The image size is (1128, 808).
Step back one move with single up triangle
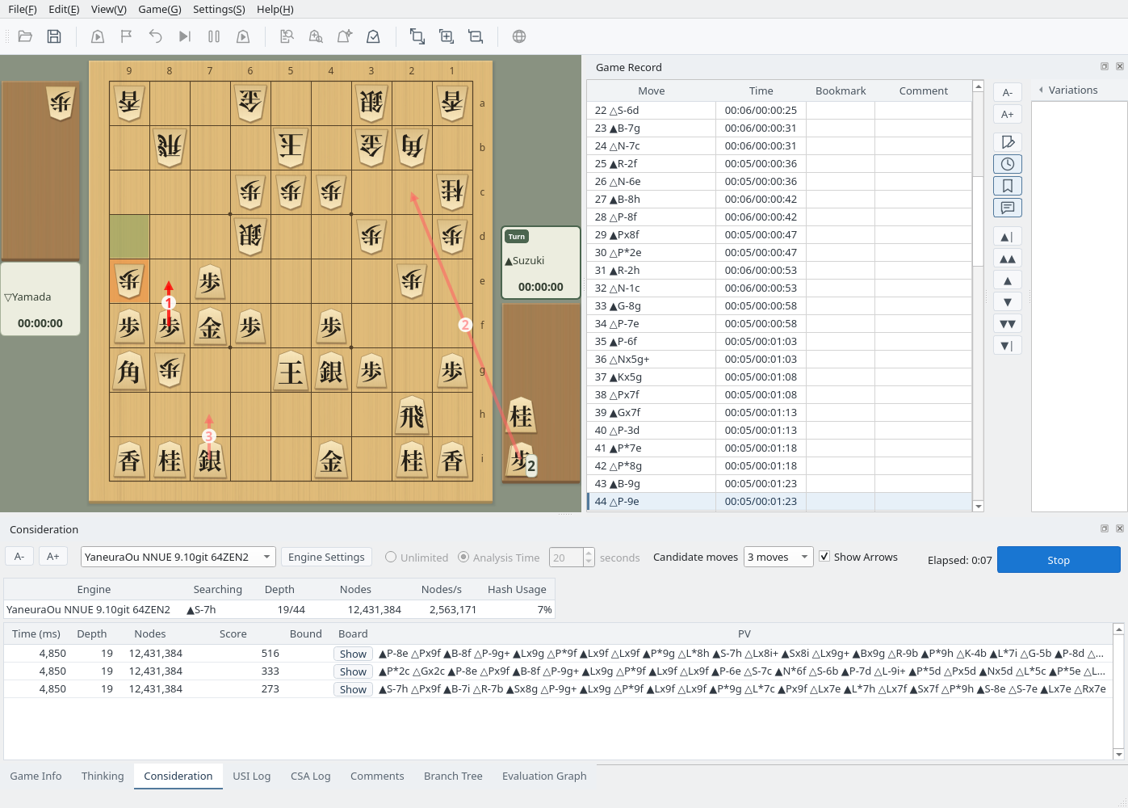click(1008, 280)
